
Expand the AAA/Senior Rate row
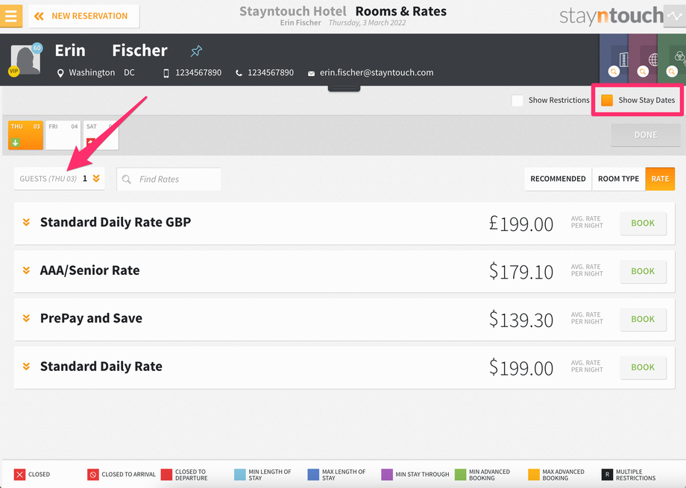[26, 270]
